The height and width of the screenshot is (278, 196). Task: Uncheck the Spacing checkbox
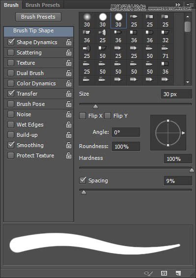click(83, 180)
